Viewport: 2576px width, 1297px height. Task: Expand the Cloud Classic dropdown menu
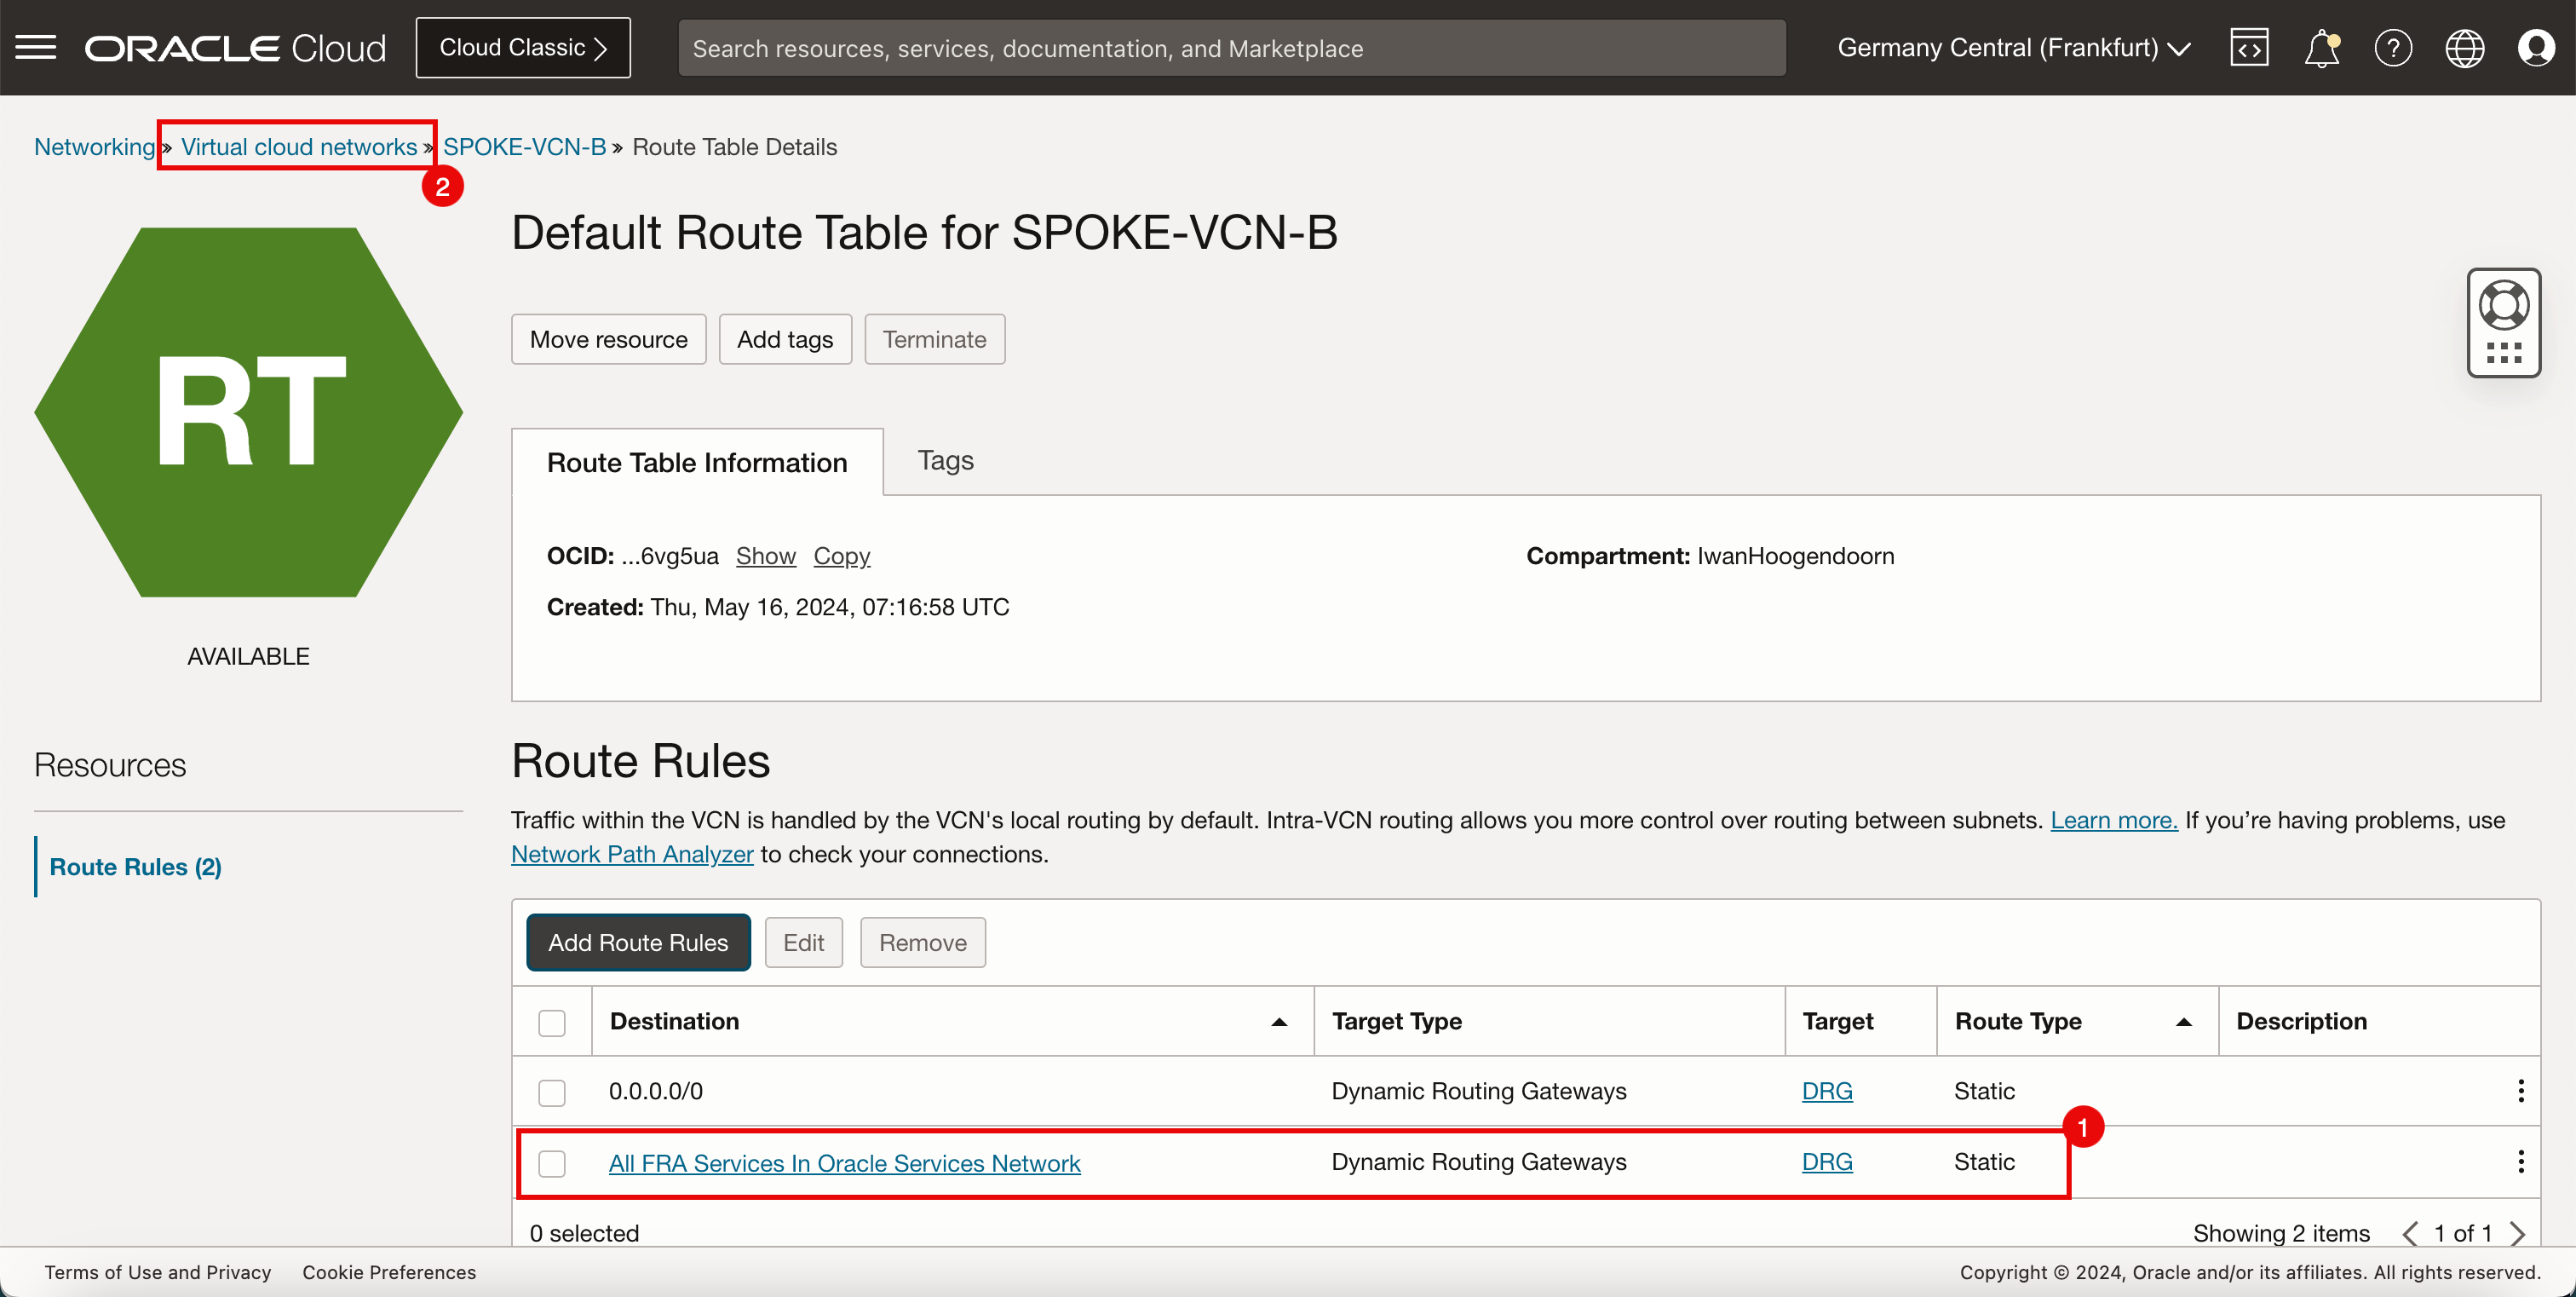(522, 46)
